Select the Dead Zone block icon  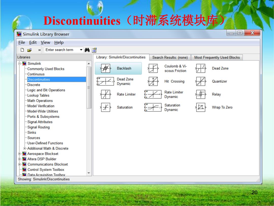coord(201,68)
